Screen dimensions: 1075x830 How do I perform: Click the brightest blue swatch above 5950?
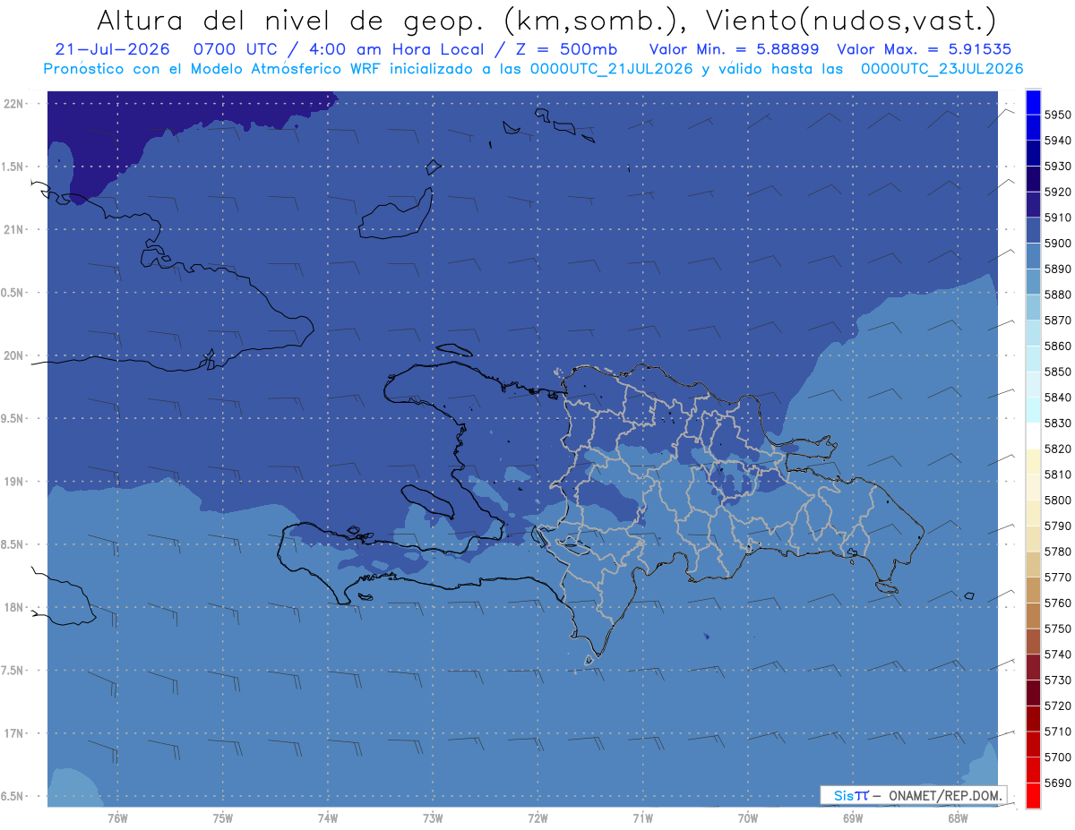point(1032,102)
